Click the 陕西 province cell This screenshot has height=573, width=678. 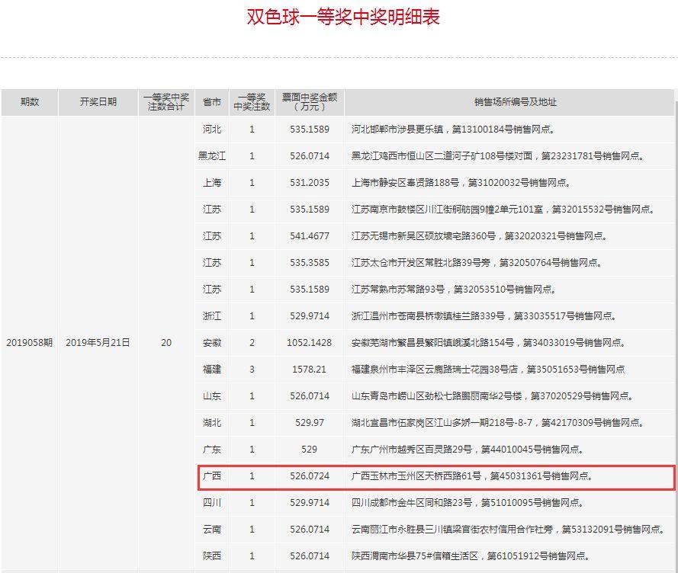[212, 555]
